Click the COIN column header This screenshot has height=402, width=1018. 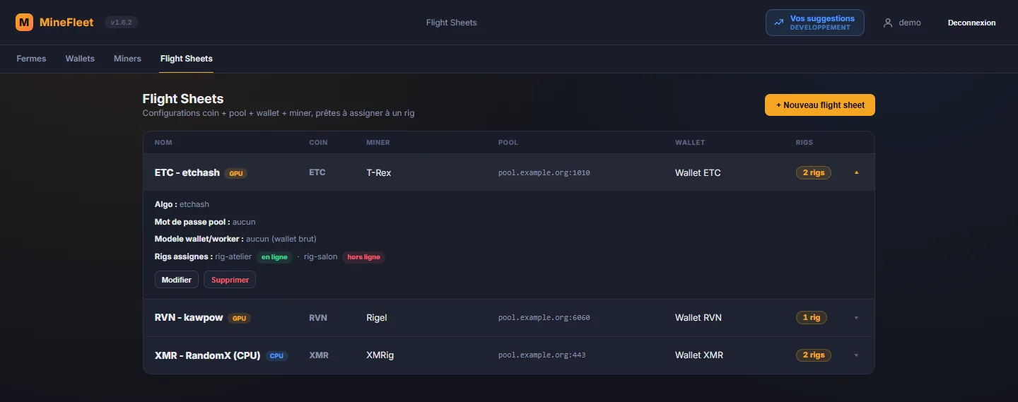pyautogui.click(x=319, y=143)
